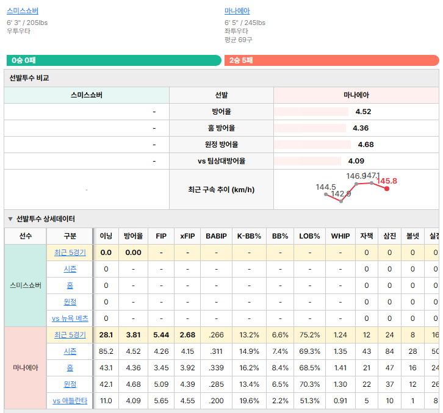Click the 0.91 WHIP cell

click(340, 401)
